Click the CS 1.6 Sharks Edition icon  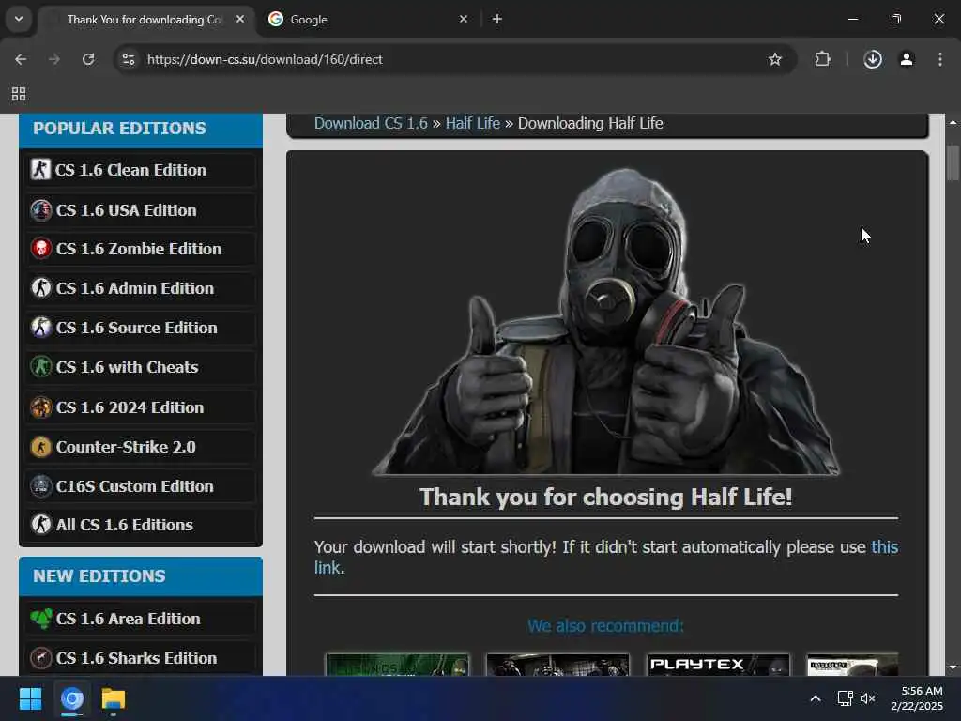pyautogui.click(x=41, y=658)
